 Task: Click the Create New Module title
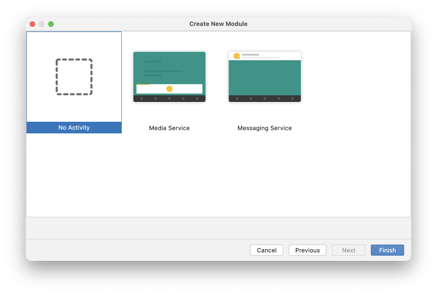pyautogui.click(x=218, y=24)
